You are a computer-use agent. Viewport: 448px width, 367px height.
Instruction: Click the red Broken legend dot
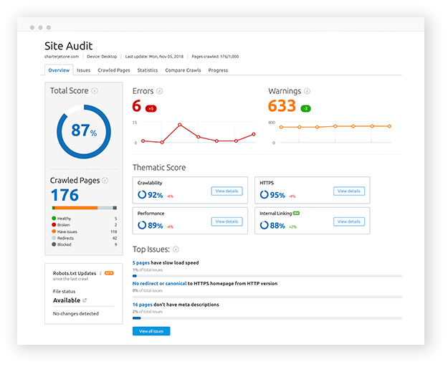tap(54, 225)
